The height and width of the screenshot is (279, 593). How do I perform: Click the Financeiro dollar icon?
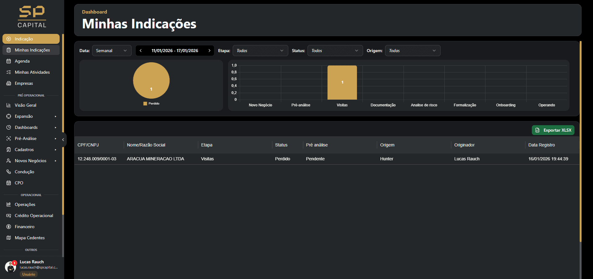click(9, 227)
